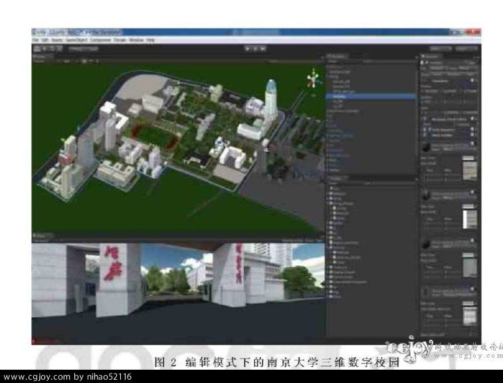This screenshot has height=383, width=503.
Task: Click the topmost material's preview sphere
Action: tap(426, 148)
